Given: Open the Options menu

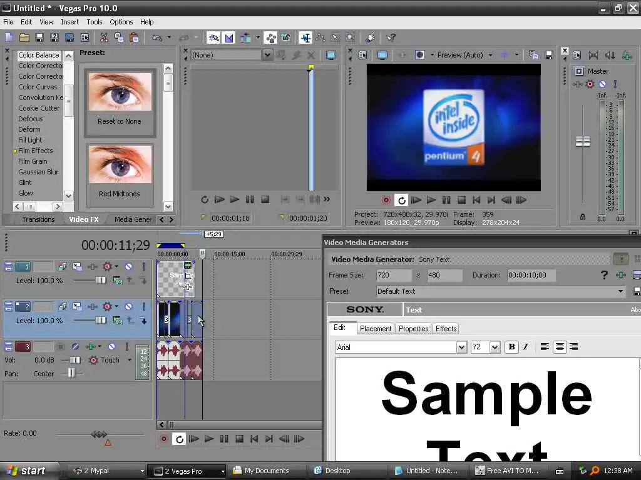Looking at the screenshot, I should [x=121, y=22].
